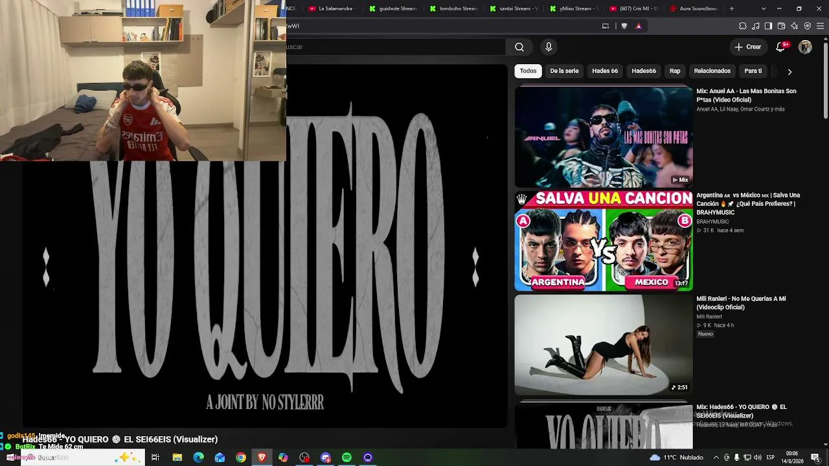Screen dimensions: 829x466
Task: Open the browser hamburger main menu
Action: (821, 26)
